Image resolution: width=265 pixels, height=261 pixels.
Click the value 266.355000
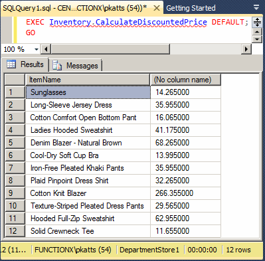click(x=174, y=193)
